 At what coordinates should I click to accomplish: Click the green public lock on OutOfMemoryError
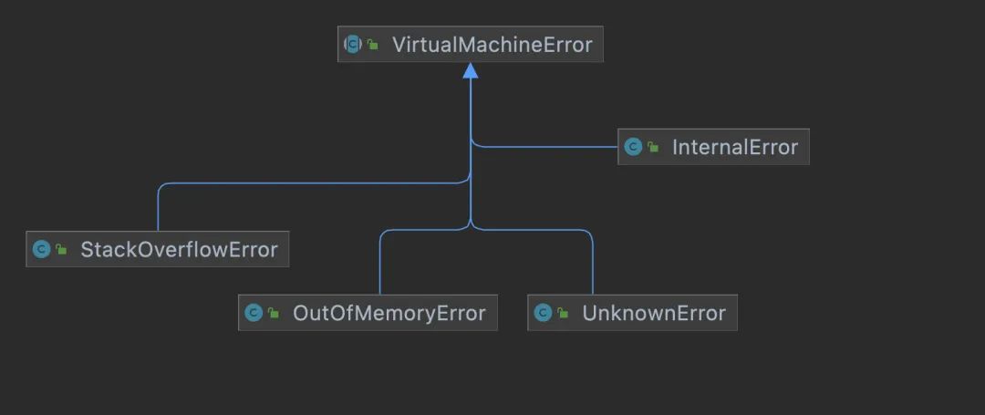point(274,314)
